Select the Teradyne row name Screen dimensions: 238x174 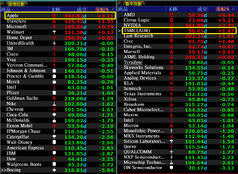(x=133, y=62)
